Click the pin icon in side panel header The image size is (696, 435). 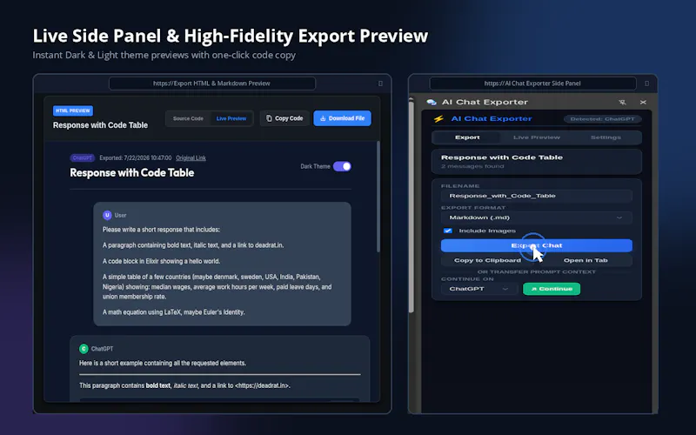[x=622, y=102]
